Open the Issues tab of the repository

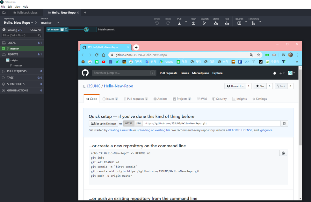(x=110, y=99)
